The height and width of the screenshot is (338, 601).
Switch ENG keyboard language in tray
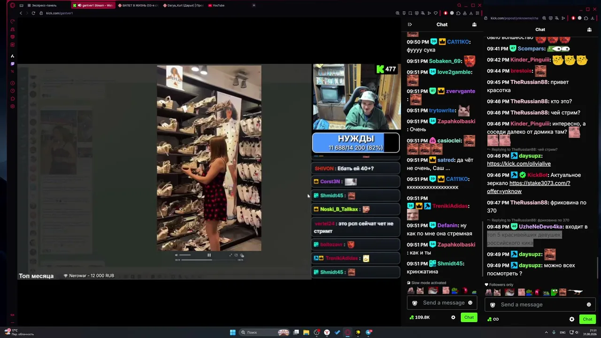click(x=563, y=332)
